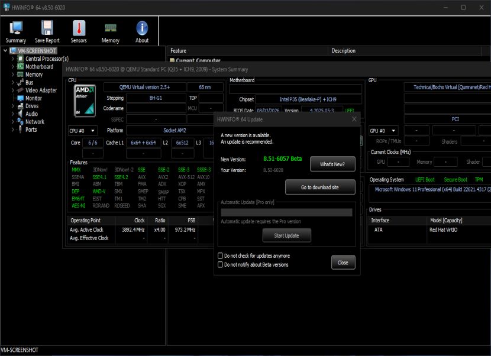Click VM-SCREENSHOT in the status bar
The image size is (491, 356).
pyautogui.click(x=19, y=350)
